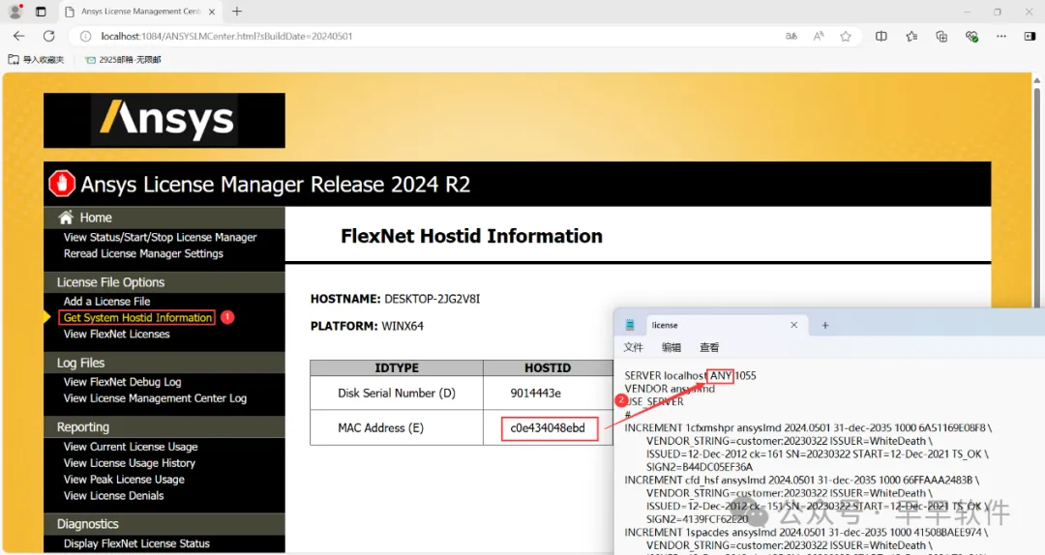Open the browser essentials icon
Screen dimensions: 1045x555
971,36
